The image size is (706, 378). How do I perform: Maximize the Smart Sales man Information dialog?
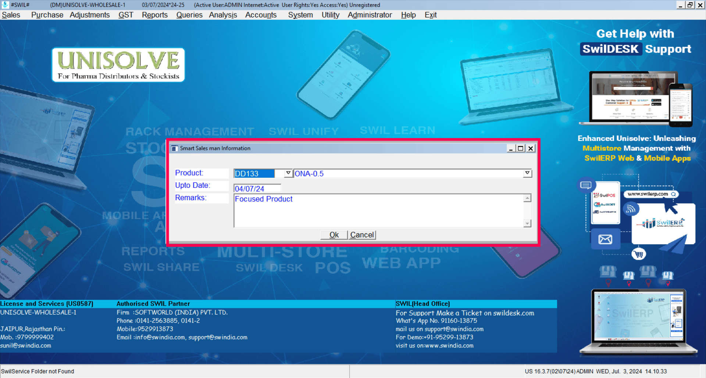pyautogui.click(x=520, y=148)
